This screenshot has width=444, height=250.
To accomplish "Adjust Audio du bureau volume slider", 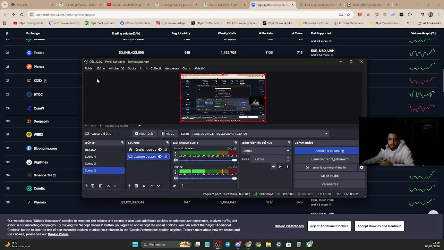I will point(207,160).
